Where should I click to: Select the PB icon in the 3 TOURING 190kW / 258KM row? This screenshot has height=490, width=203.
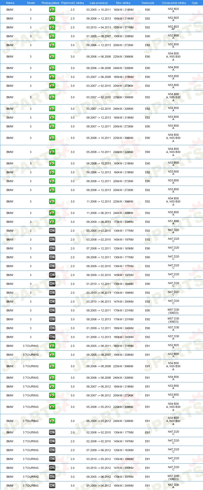(x=52, y=355)
